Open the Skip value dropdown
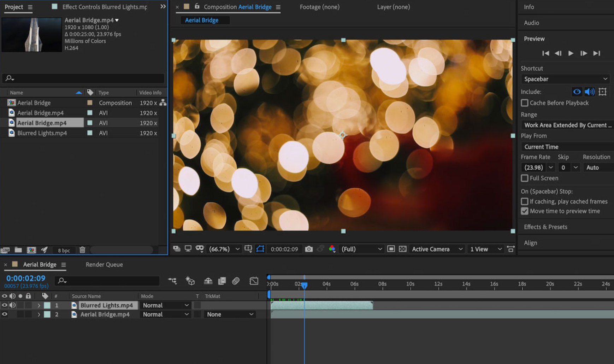614x364 pixels. pyautogui.click(x=569, y=168)
